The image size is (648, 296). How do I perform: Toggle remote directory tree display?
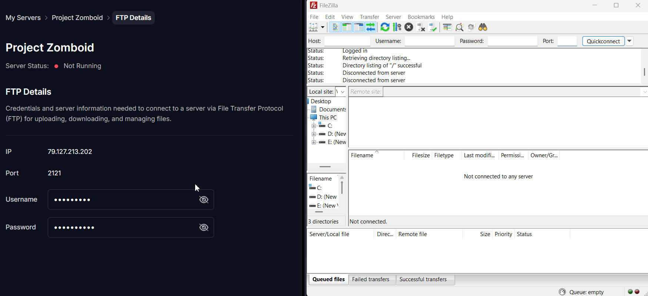coord(359,27)
